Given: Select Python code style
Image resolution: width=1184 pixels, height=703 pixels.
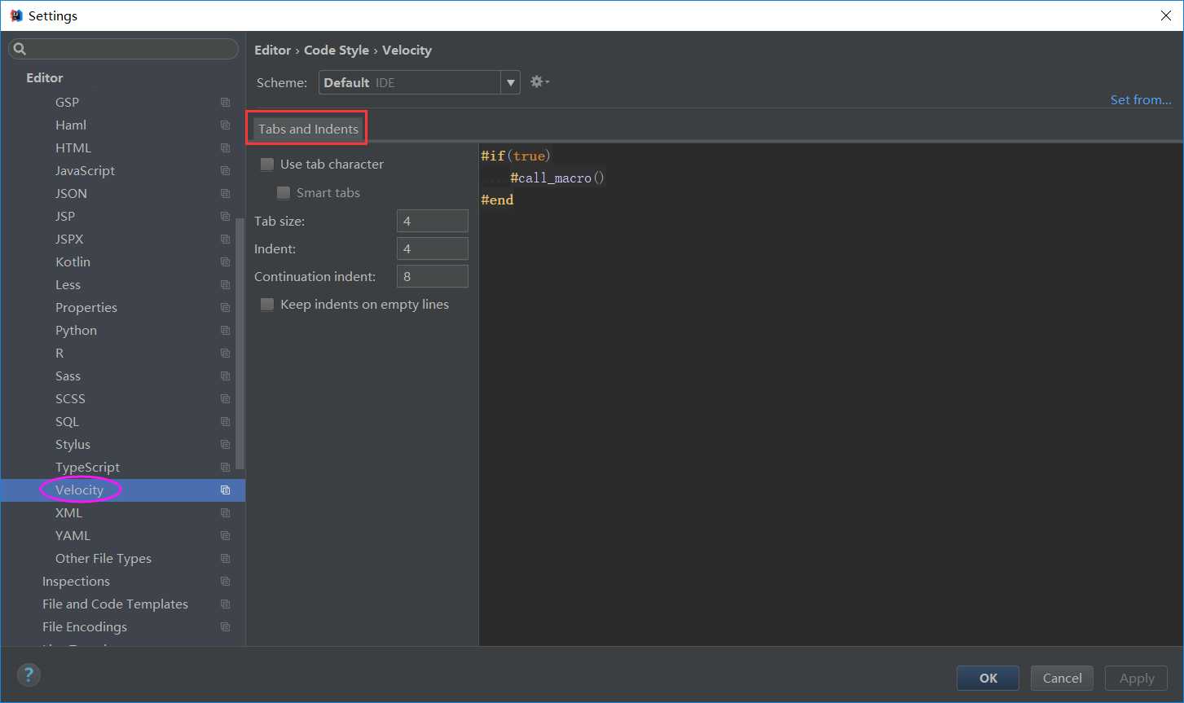Looking at the screenshot, I should [x=76, y=330].
